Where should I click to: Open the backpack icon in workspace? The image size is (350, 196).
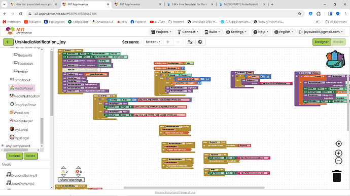pyautogui.click(x=335, y=59)
